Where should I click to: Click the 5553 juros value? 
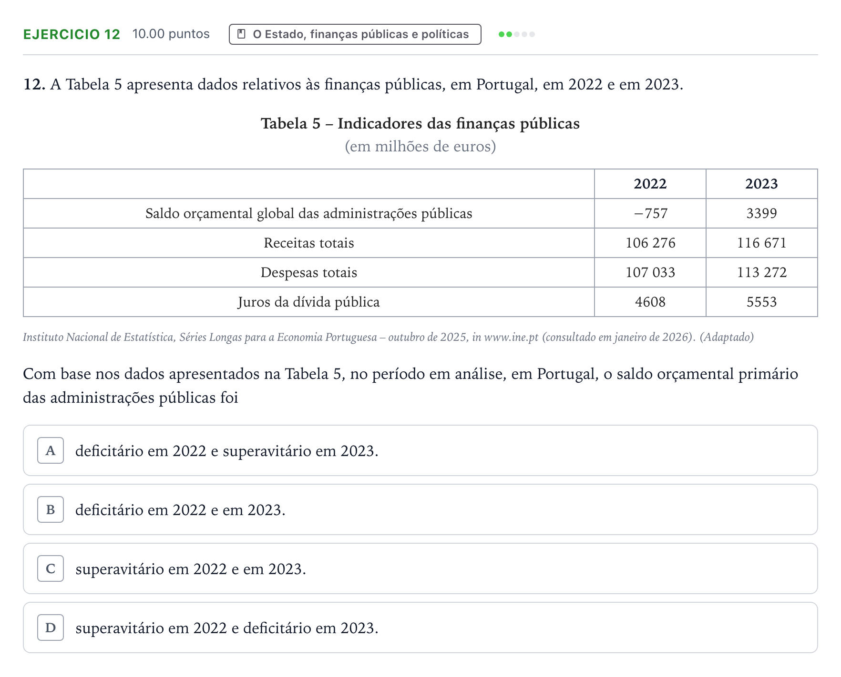[761, 302]
